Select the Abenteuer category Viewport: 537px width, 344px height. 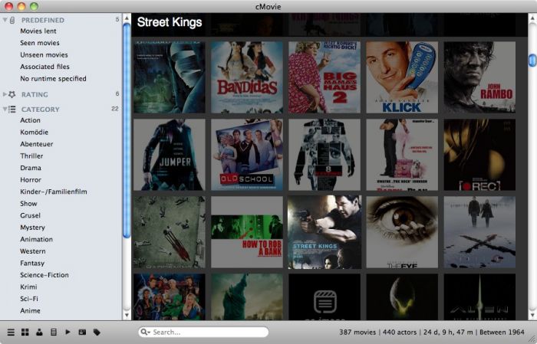click(x=36, y=144)
